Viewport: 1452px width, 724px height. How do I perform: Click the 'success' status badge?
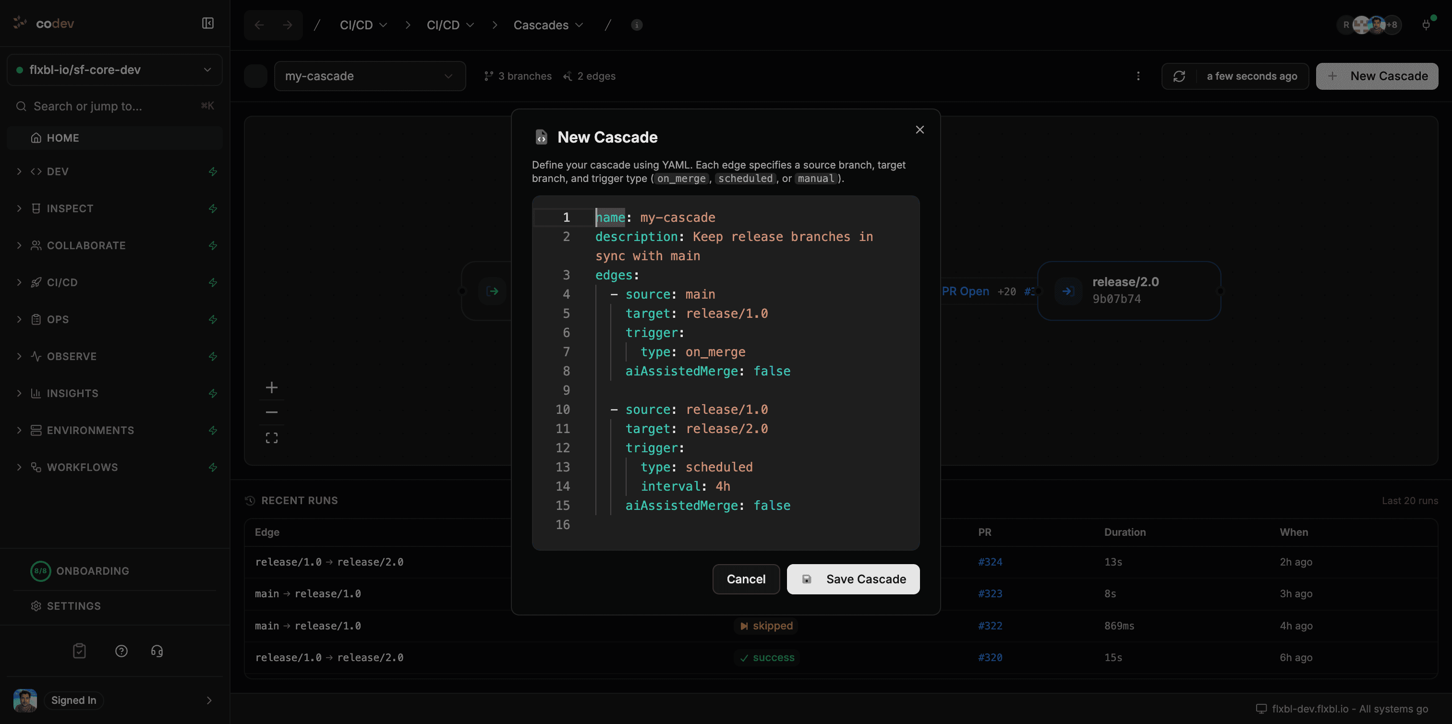pyautogui.click(x=767, y=658)
